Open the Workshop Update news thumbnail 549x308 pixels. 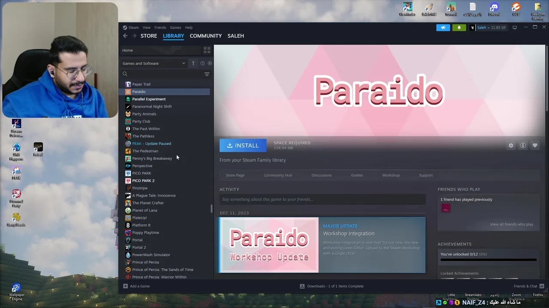[269, 245]
